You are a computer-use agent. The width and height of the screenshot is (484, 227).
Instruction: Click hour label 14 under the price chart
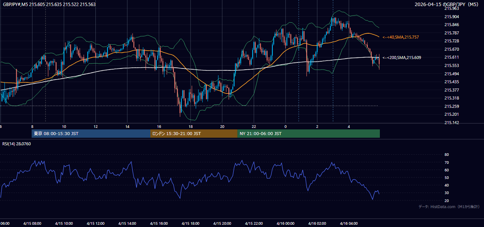click(127, 126)
